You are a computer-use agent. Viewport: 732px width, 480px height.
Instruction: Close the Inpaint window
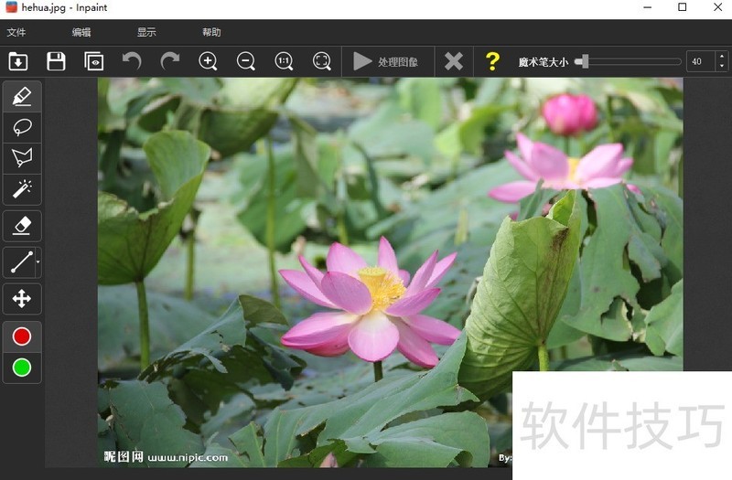[x=718, y=7]
